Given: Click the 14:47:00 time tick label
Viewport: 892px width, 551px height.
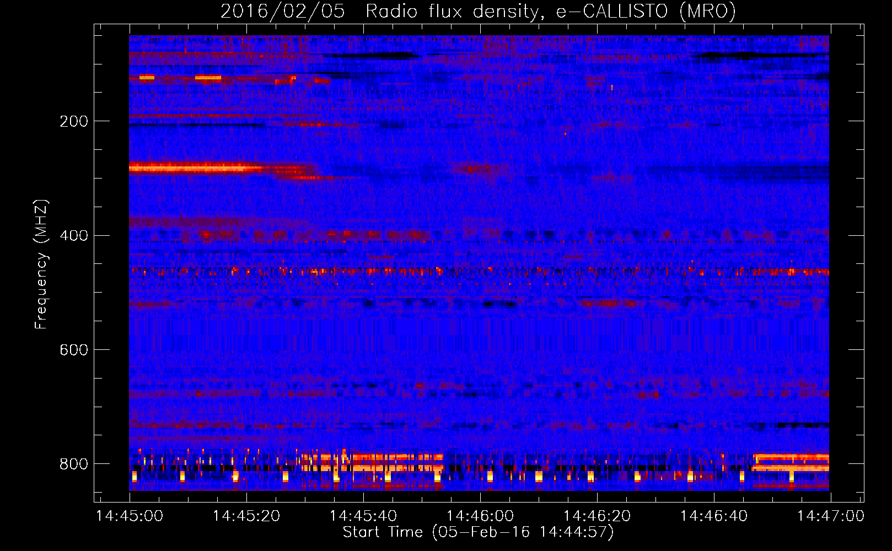Looking at the screenshot, I should (x=831, y=516).
